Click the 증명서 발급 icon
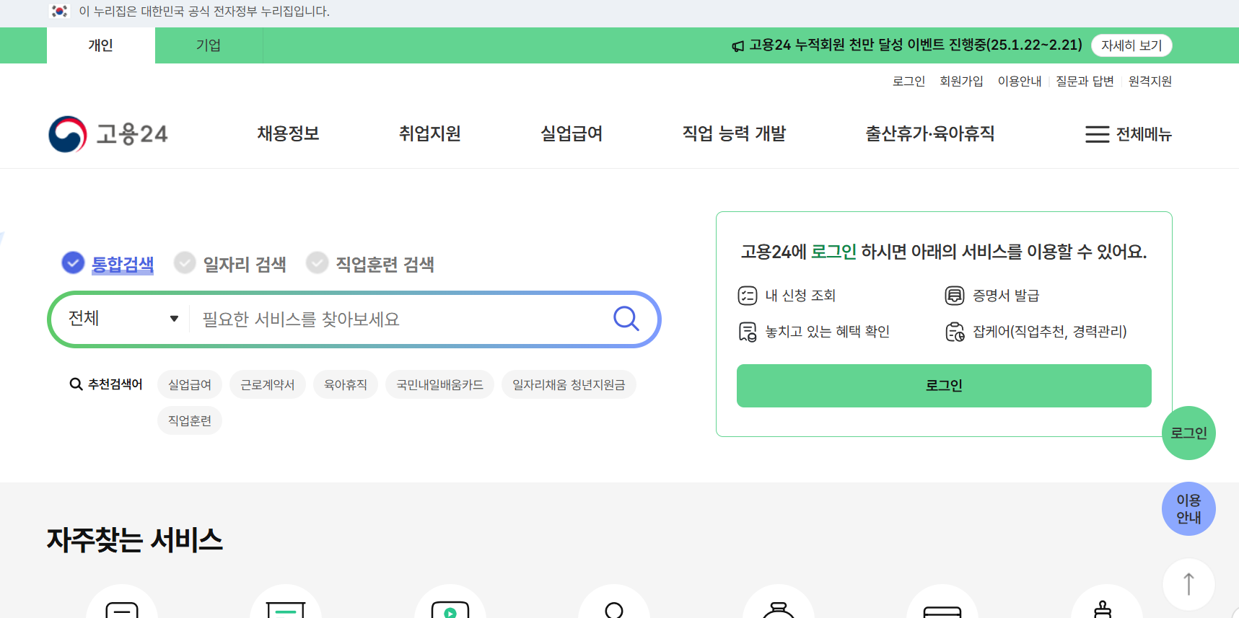The image size is (1239, 618). coord(955,296)
